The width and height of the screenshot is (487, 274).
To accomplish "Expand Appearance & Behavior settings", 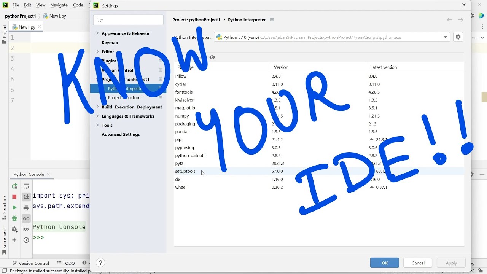I will [97, 33].
